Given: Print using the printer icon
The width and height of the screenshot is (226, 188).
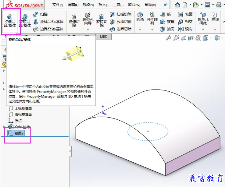Looking at the screenshot, I should pos(219,5).
